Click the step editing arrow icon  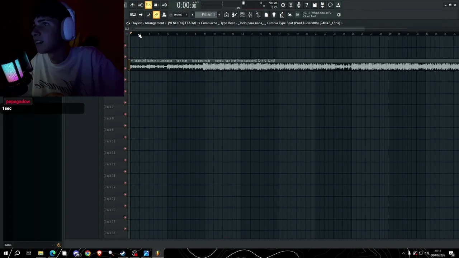click(x=141, y=15)
